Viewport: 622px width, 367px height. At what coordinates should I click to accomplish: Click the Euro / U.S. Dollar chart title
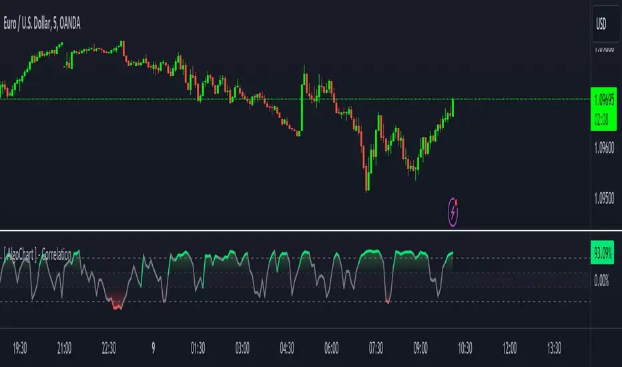click(x=42, y=24)
